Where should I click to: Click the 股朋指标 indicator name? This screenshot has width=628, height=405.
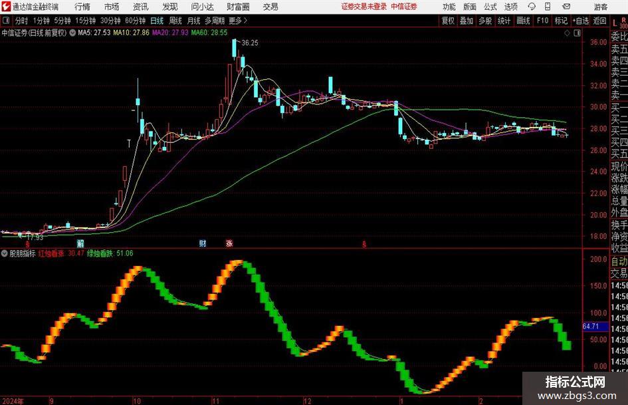tap(23, 253)
